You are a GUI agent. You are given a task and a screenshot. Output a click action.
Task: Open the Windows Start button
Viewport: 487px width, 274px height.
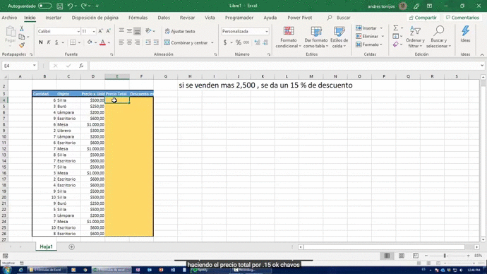[7, 270]
